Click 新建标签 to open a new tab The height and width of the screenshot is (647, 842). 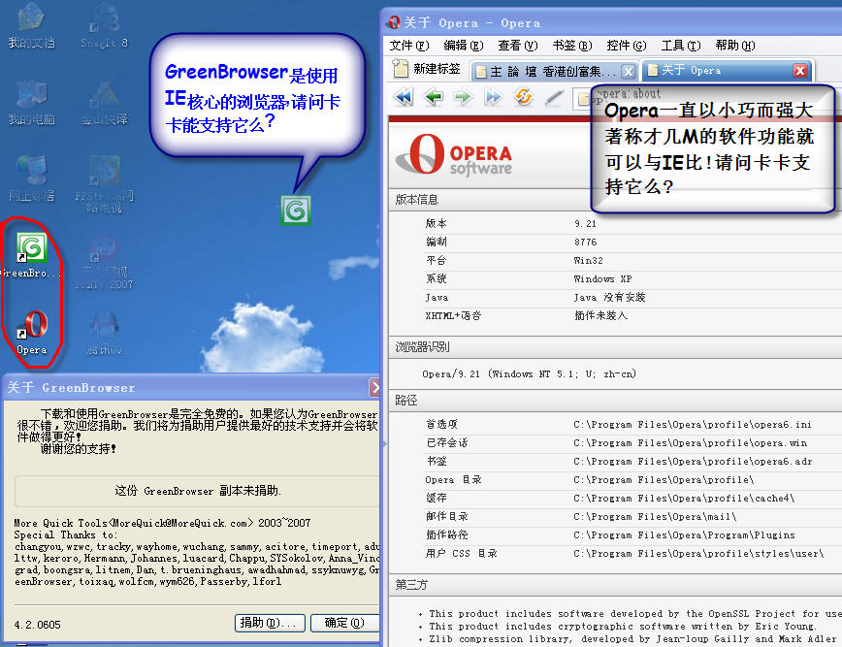(x=428, y=69)
